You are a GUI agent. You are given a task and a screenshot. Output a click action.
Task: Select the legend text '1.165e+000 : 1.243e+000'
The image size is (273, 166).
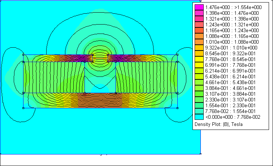(232, 30)
